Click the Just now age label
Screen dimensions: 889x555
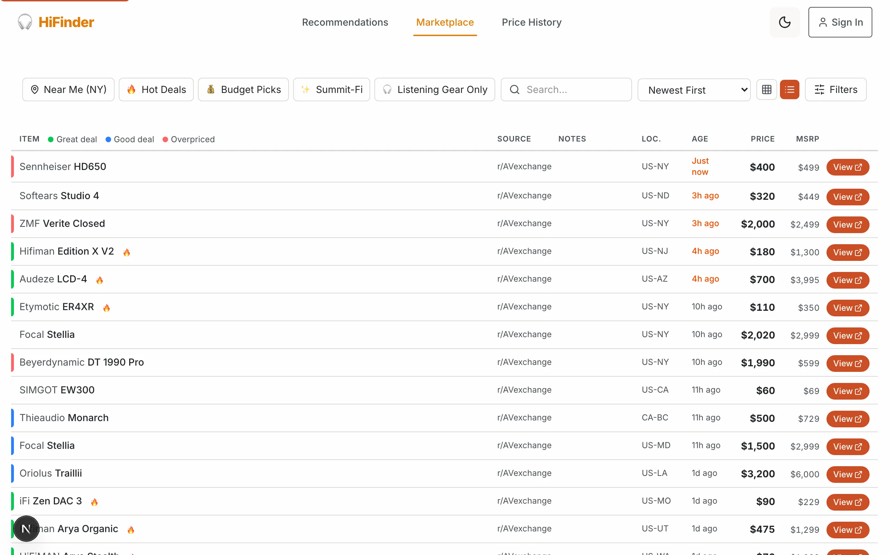click(700, 166)
